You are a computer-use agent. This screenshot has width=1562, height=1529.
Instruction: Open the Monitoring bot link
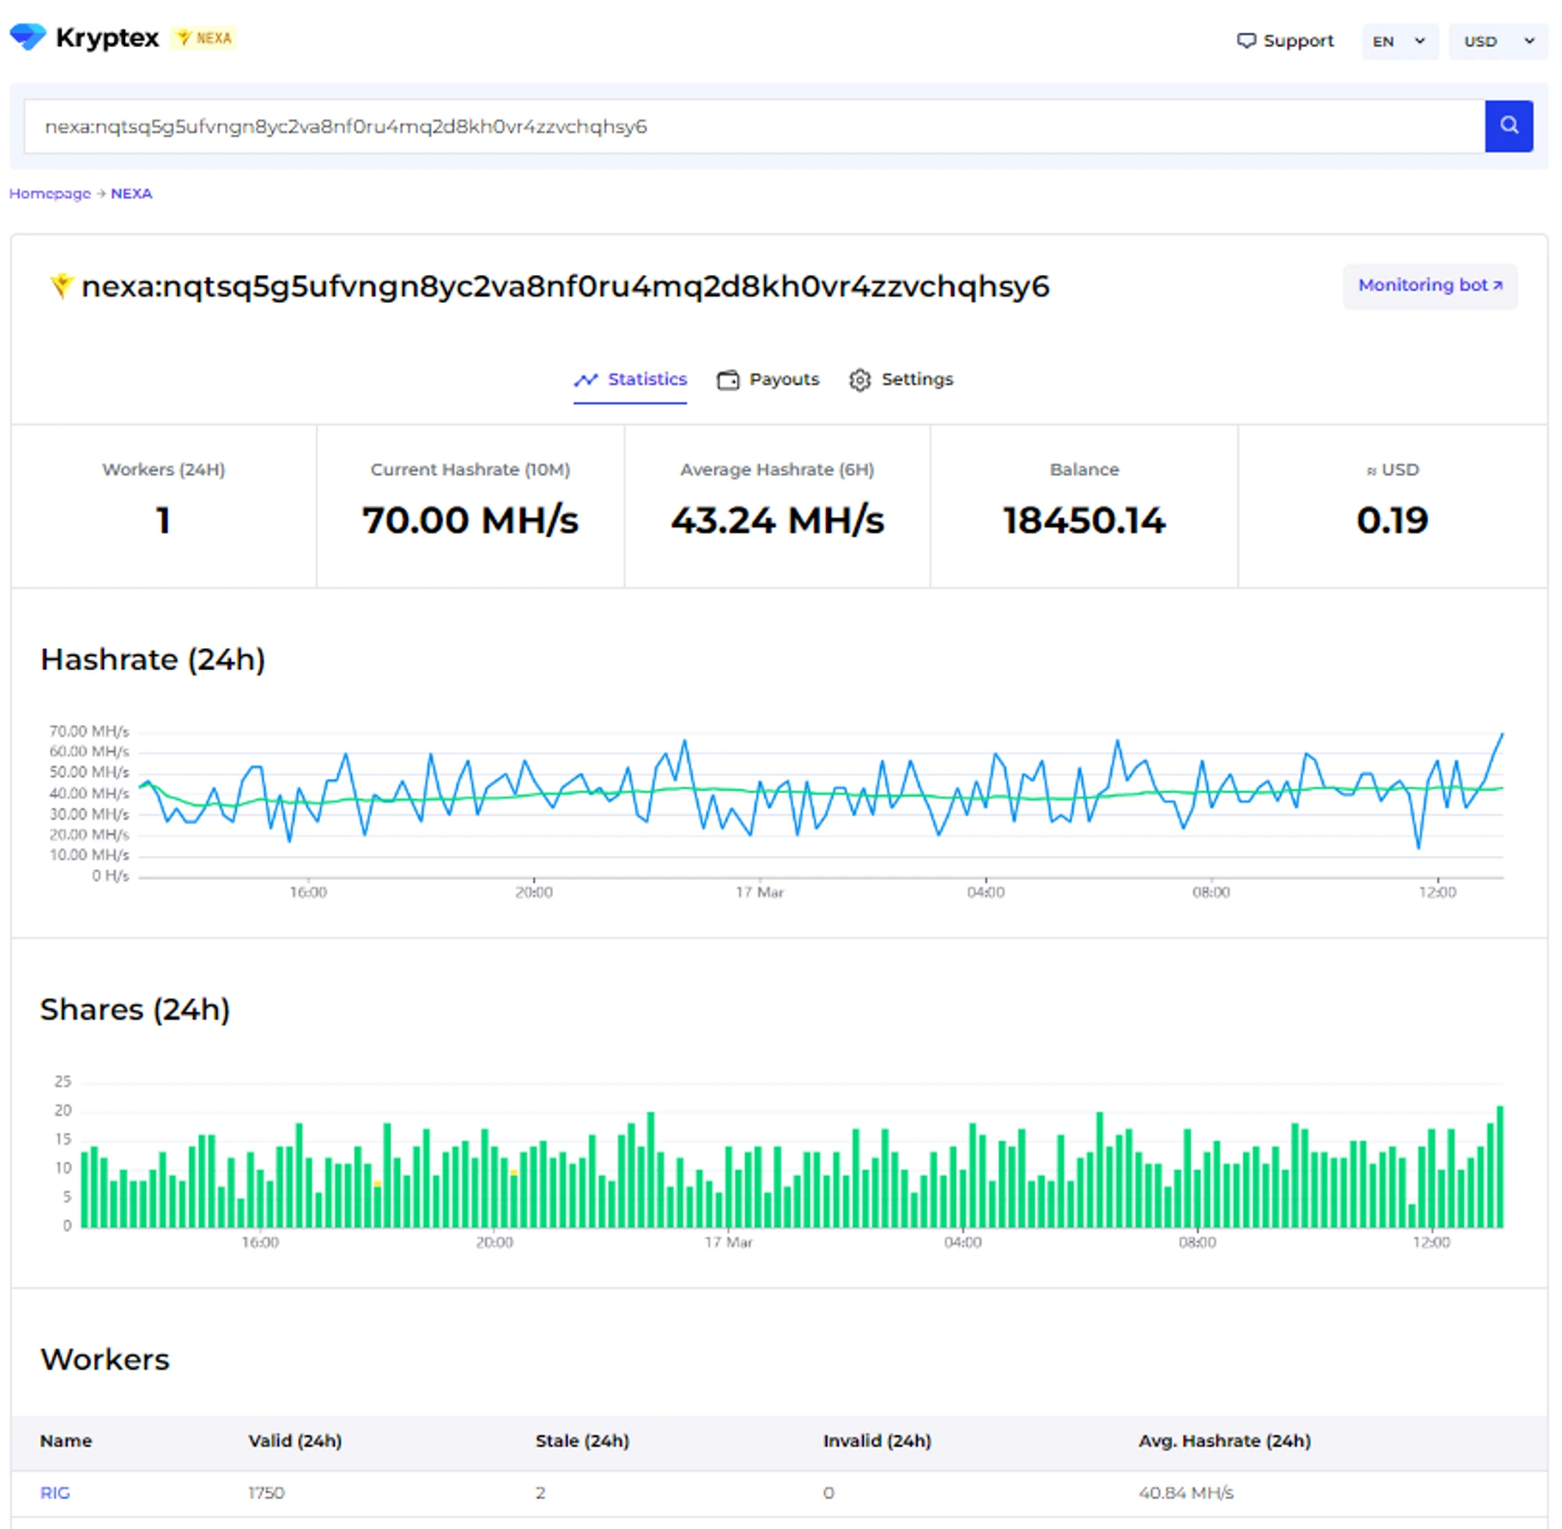coord(1428,286)
